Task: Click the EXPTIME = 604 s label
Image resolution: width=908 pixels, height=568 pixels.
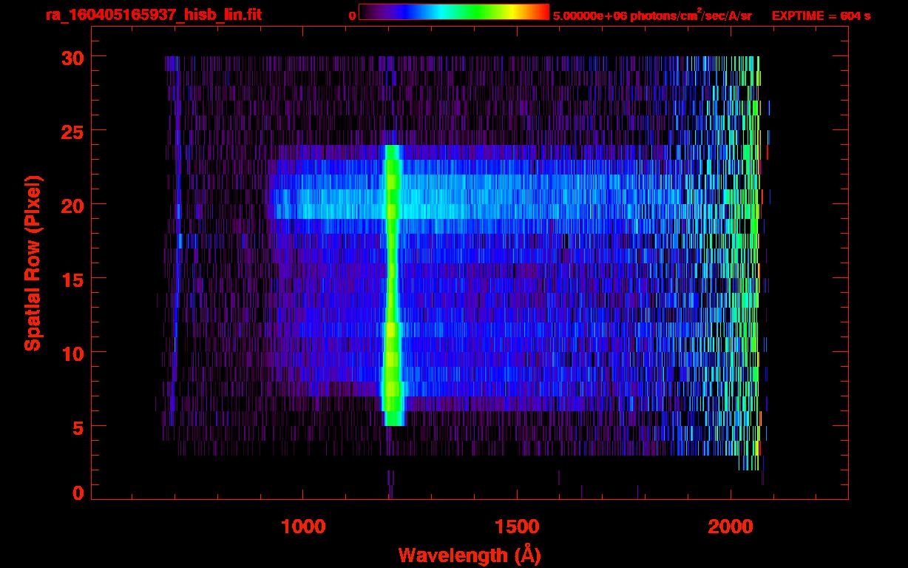Action: pos(821,15)
